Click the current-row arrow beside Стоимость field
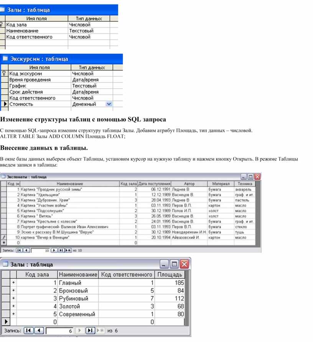The width and height of the screenshot is (313, 342). pos(5,104)
